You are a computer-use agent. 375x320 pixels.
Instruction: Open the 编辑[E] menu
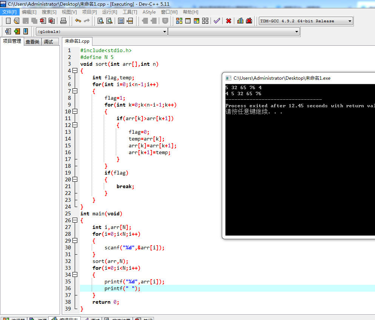(29, 12)
